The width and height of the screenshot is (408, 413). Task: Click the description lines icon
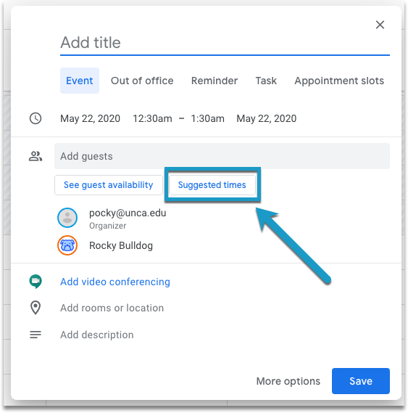coord(36,335)
